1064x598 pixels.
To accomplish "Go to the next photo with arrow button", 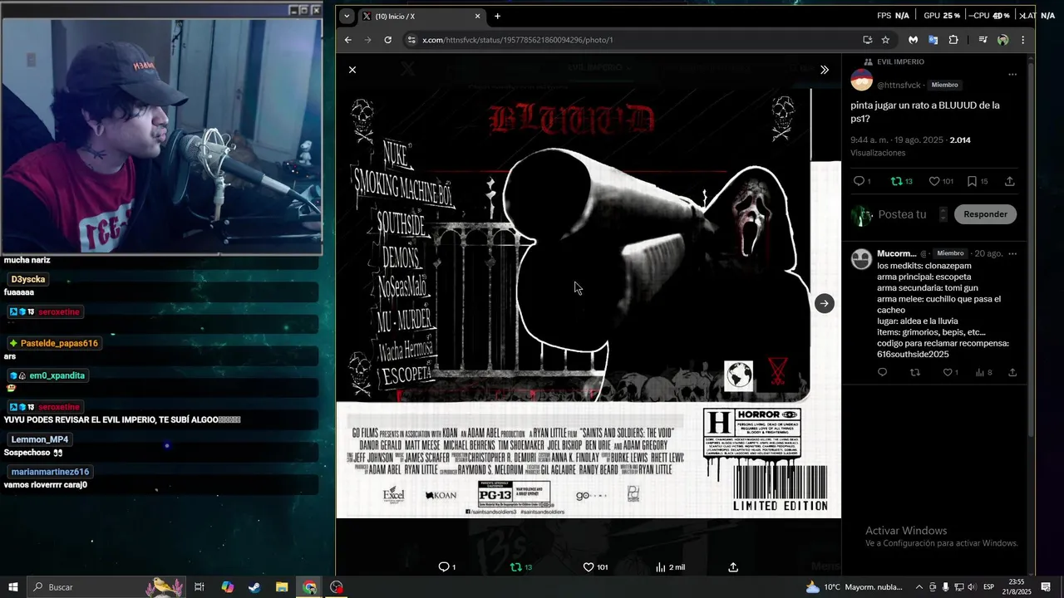I will pos(824,303).
